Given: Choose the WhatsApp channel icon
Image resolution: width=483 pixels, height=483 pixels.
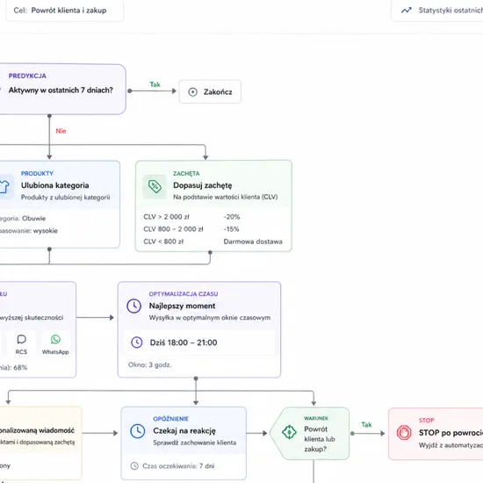Looking at the screenshot, I should 55,340.
